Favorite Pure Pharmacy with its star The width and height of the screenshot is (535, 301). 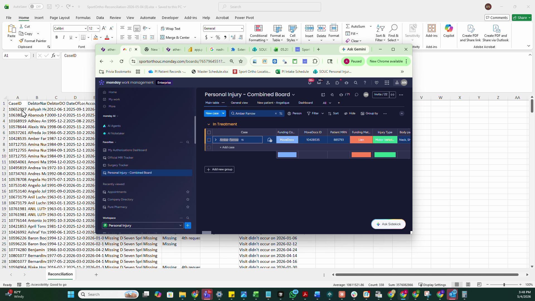click(x=188, y=207)
